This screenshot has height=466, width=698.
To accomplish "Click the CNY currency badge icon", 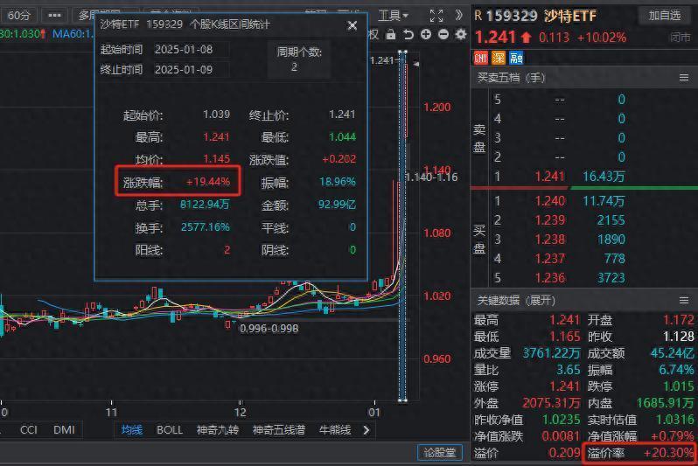I will coord(481,58).
